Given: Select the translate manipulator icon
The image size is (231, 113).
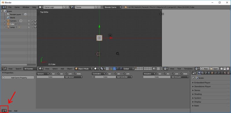Looking at the screenshot, I should pyautogui.click(x=114, y=69).
